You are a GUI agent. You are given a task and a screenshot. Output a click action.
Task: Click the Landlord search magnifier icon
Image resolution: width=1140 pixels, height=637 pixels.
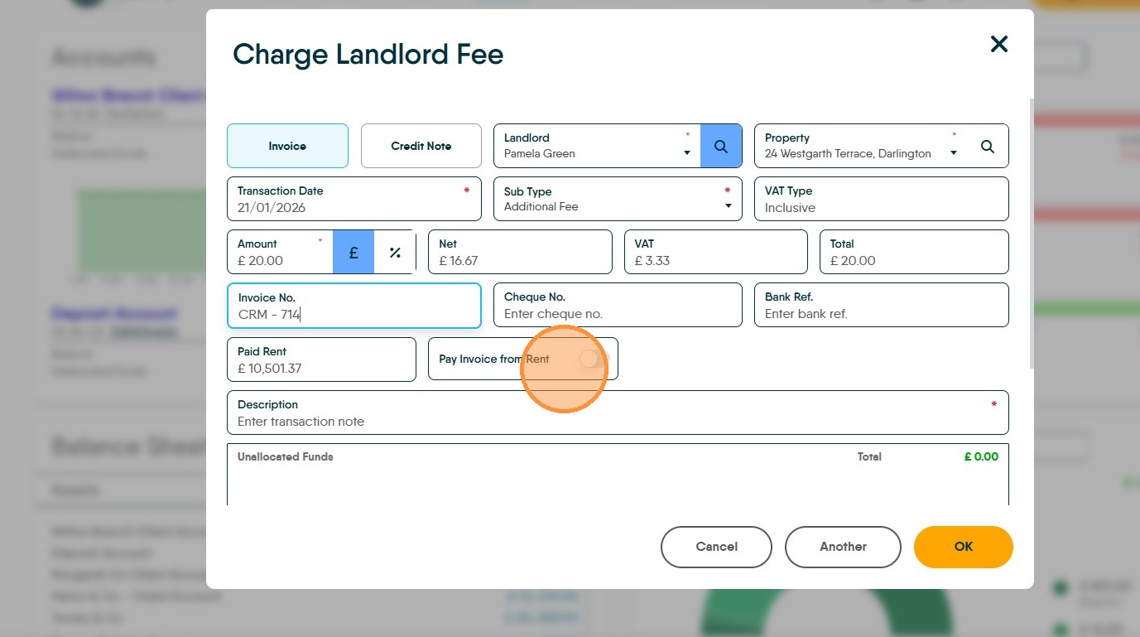(x=721, y=146)
